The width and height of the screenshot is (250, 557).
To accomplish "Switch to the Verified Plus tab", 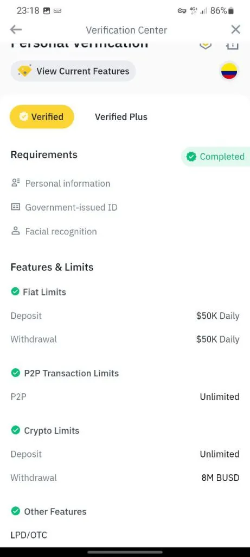I will coord(121,117).
